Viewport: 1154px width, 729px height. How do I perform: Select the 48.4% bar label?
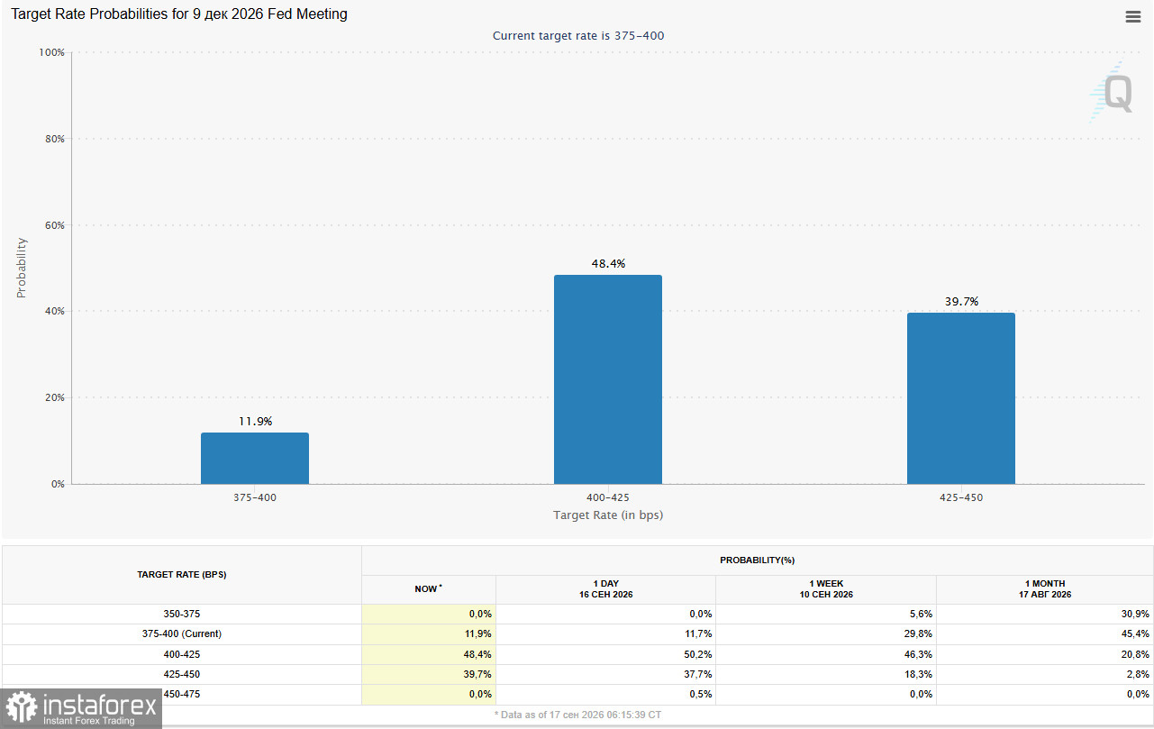point(608,263)
